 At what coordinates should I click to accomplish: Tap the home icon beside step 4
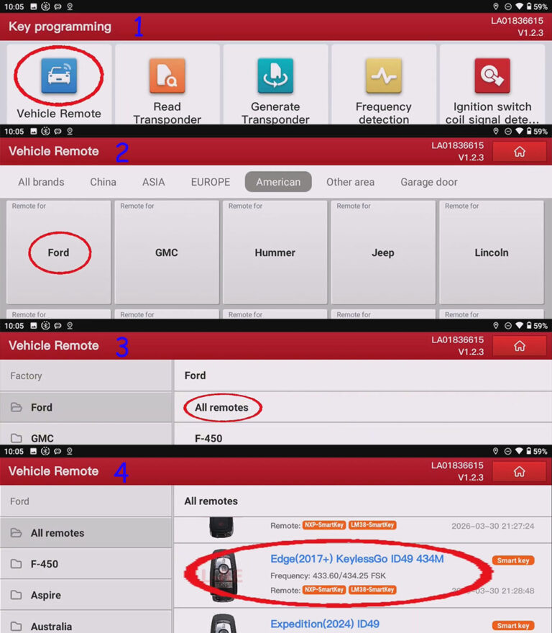tap(520, 472)
